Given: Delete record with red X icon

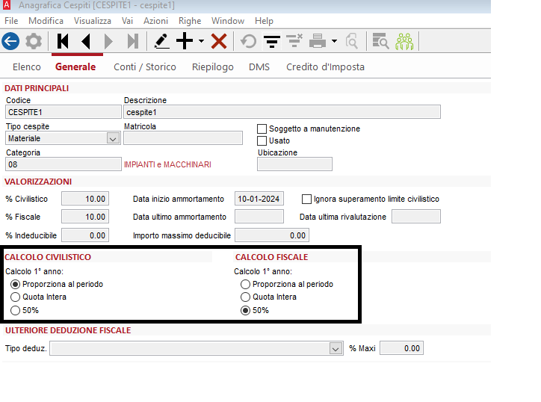Looking at the screenshot, I should click(x=219, y=41).
